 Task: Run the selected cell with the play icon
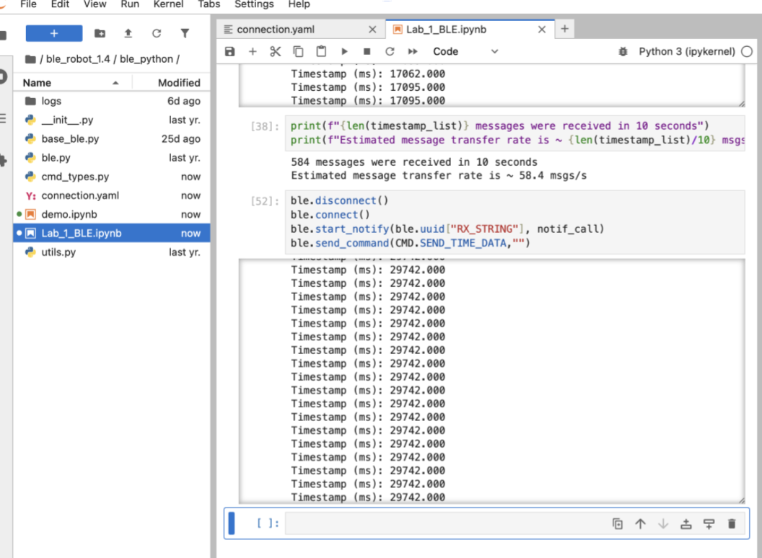(344, 52)
